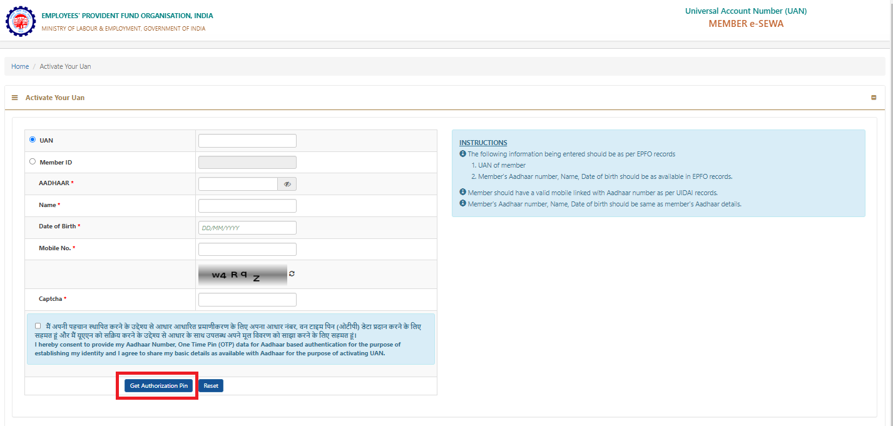Click the EPFO logo emblem
The image size is (893, 426).
click(x=21, y=22)
